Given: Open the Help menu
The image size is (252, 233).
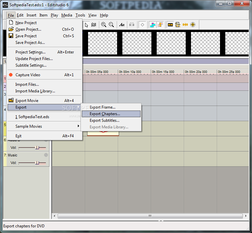Looking at the screenshot, I should pyautogui.click(x=104, y=15).
